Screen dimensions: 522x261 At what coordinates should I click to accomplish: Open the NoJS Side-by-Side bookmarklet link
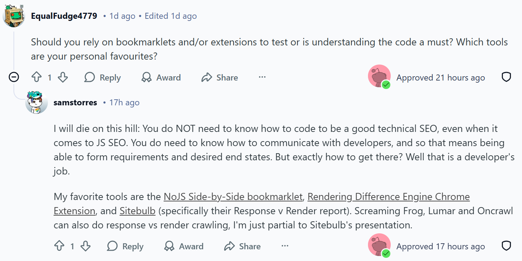(x=233, y=196)
